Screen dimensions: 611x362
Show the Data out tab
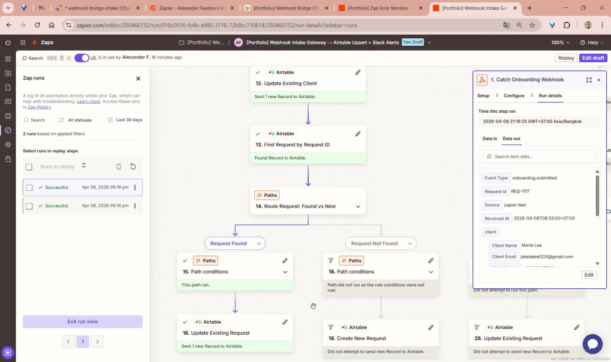(511, 138)
